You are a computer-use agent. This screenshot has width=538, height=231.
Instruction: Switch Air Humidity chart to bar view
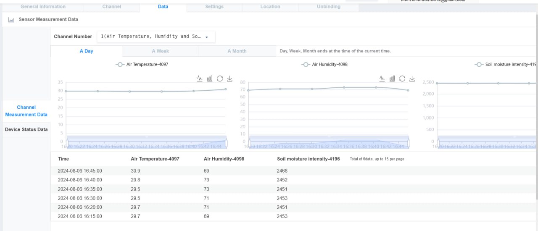[392, 79]
